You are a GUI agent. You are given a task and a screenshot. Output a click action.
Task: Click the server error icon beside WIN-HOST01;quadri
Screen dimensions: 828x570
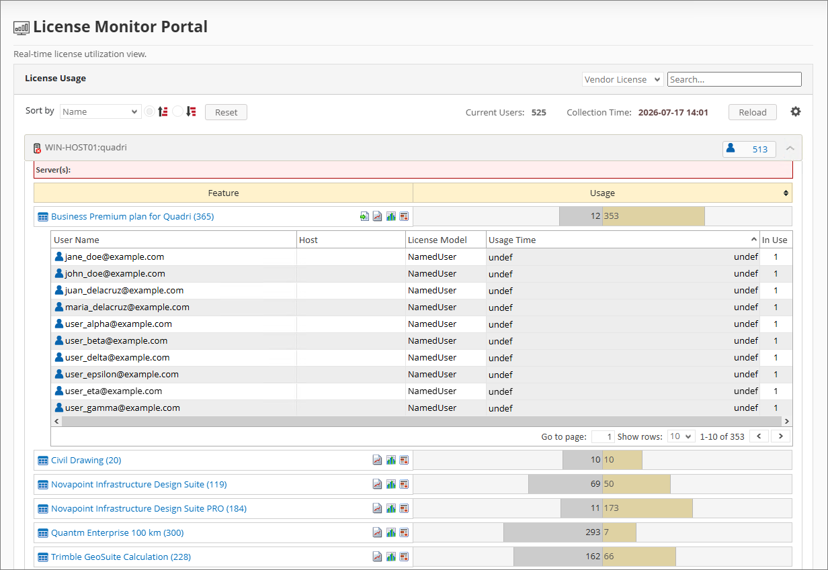pyautogui.click(x=37, y=148)
